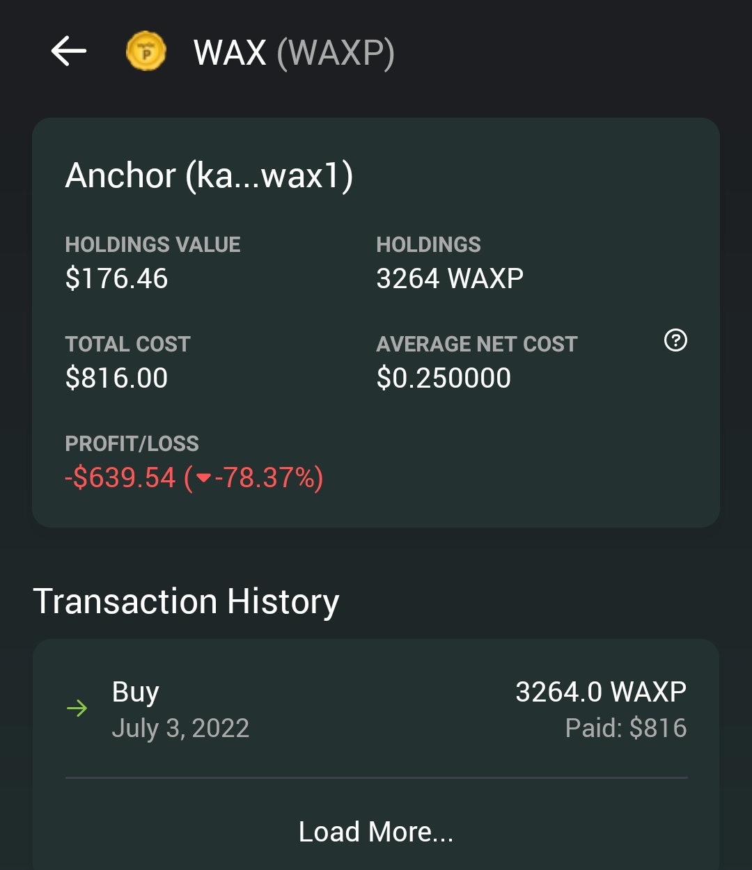
Task: Tap the Transaction History heading
Action: (186, 601)
